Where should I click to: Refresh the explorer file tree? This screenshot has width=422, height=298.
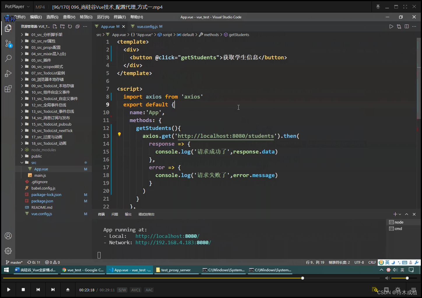pos(70,26)
